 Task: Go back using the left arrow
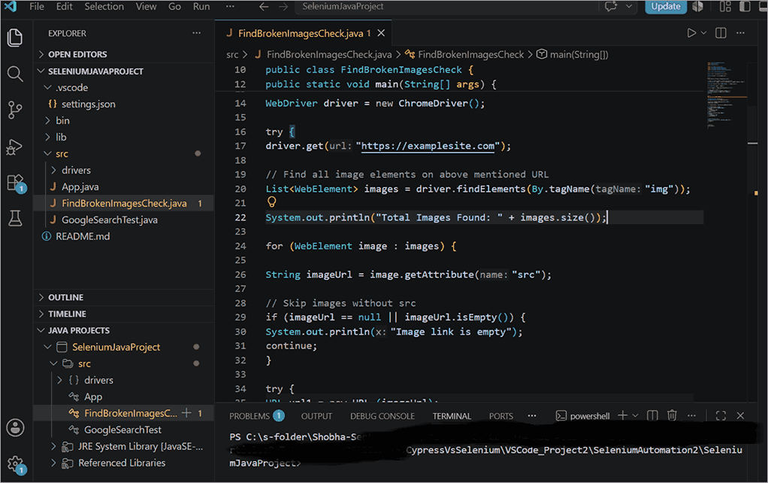coord(264,6)
